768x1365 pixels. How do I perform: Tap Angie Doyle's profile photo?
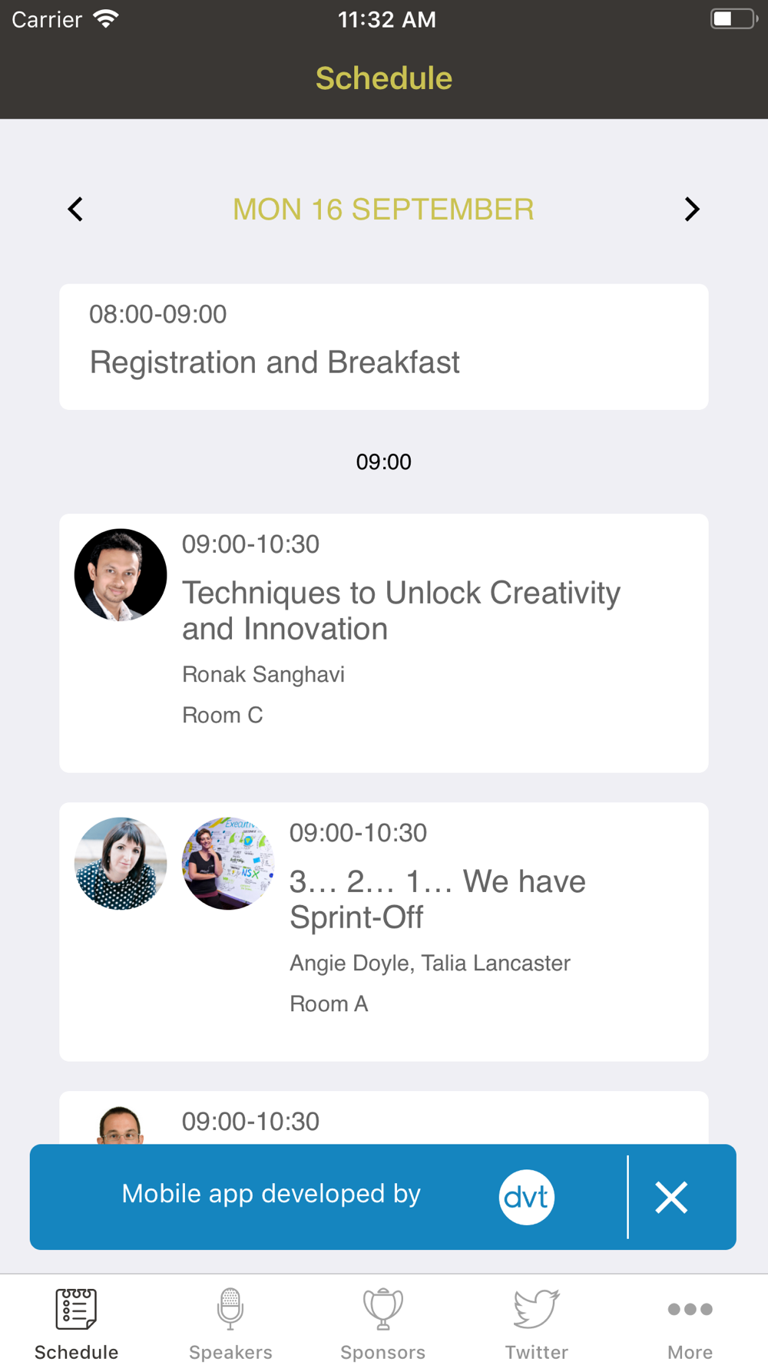121,864
